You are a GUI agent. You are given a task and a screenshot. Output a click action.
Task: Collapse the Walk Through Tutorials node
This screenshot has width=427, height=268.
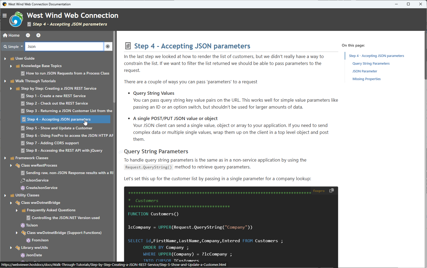[5, 81]
